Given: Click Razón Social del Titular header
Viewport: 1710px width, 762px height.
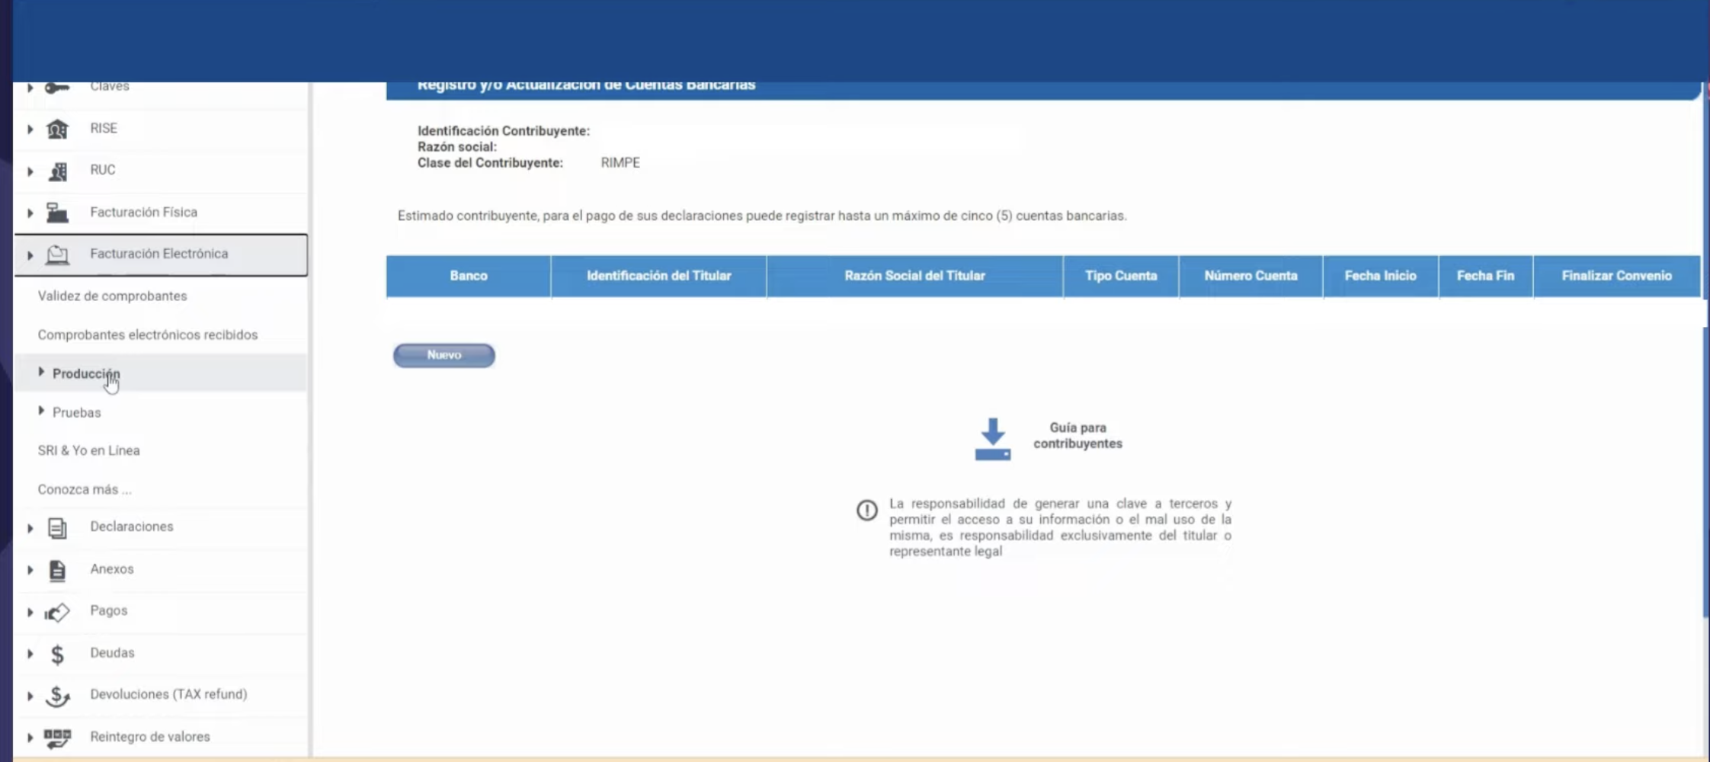Looking at the screenshot, I should tap(914, 276).
